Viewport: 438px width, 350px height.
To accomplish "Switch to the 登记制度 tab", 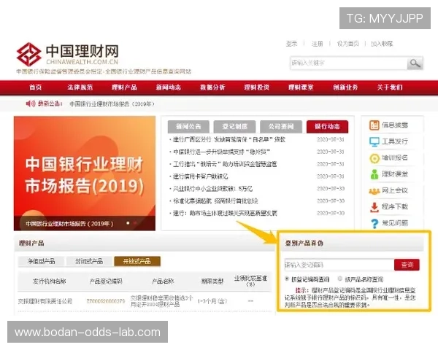I will [234, 127].
